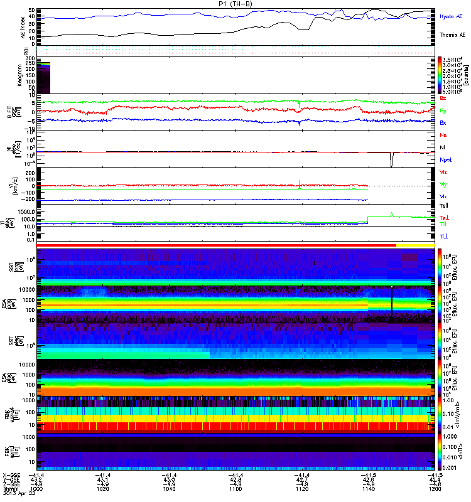Pick the black "Ni" density legend label
This screenshot has height=502, width=471.
click(443, 147)
